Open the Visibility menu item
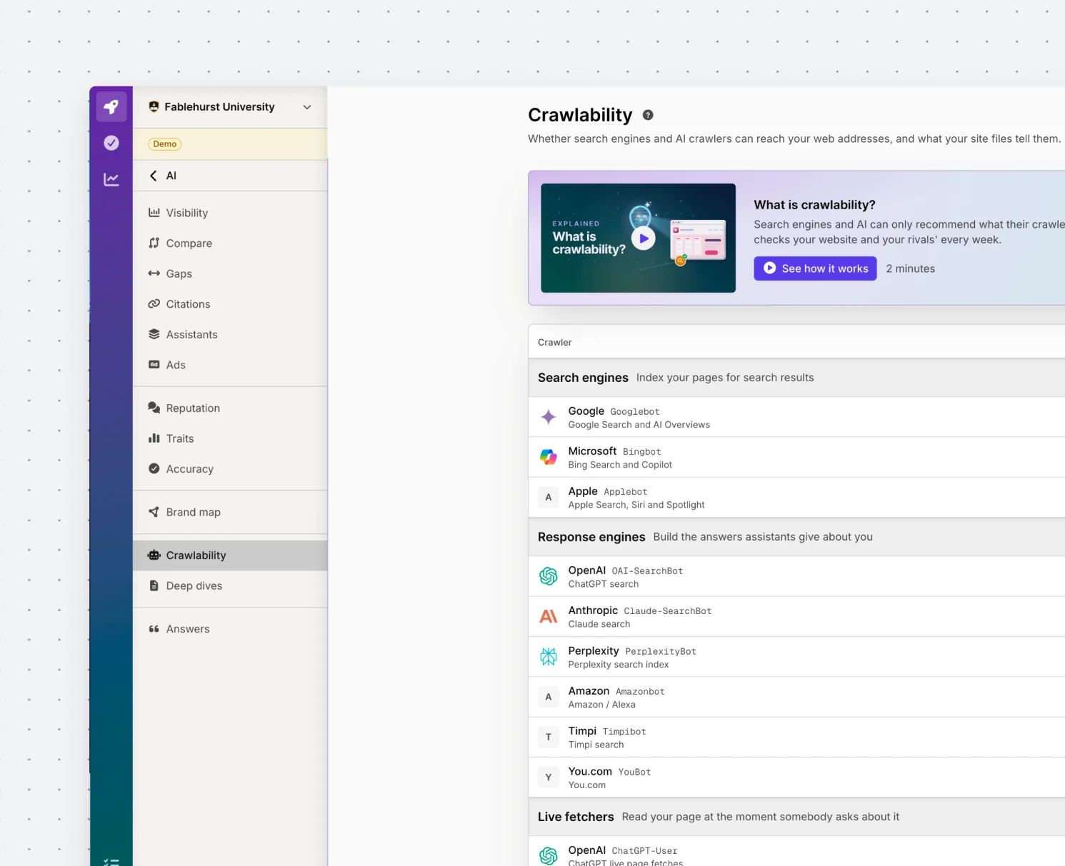The image size is (1065, 866). coord(230,213)
